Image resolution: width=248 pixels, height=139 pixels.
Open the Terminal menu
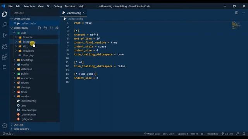click(x=70, y=6)
